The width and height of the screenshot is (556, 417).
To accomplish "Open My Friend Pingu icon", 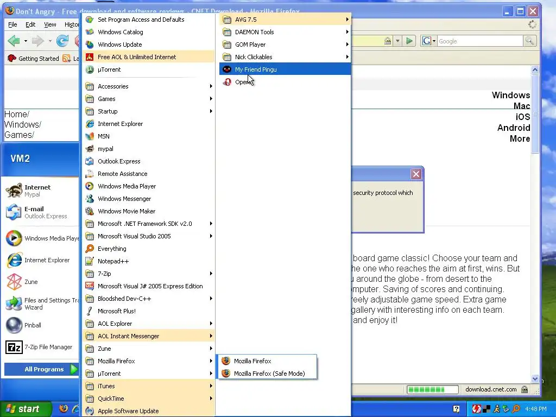I will click(x=227, y=69).
